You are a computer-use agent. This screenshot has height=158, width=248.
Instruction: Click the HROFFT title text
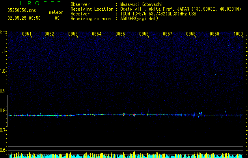click(x=41, y=3)
